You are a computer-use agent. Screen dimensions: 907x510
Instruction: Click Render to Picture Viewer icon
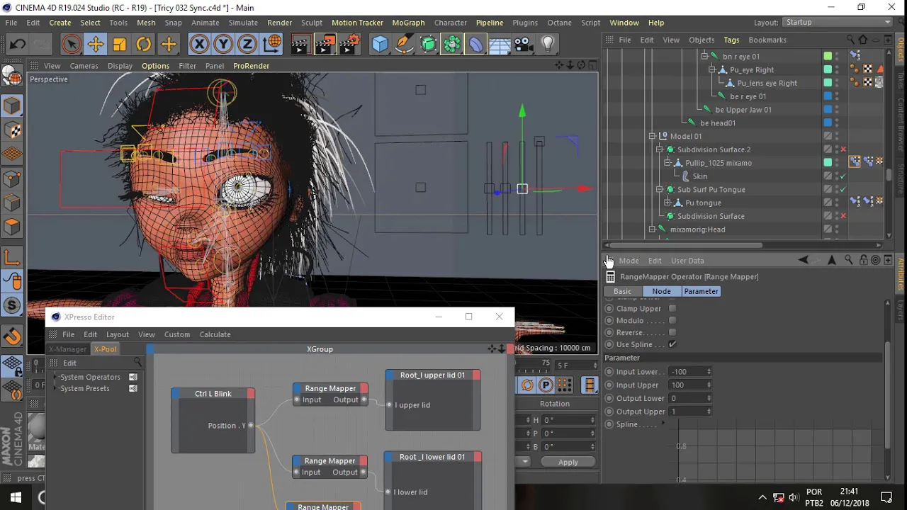[325, 45]
